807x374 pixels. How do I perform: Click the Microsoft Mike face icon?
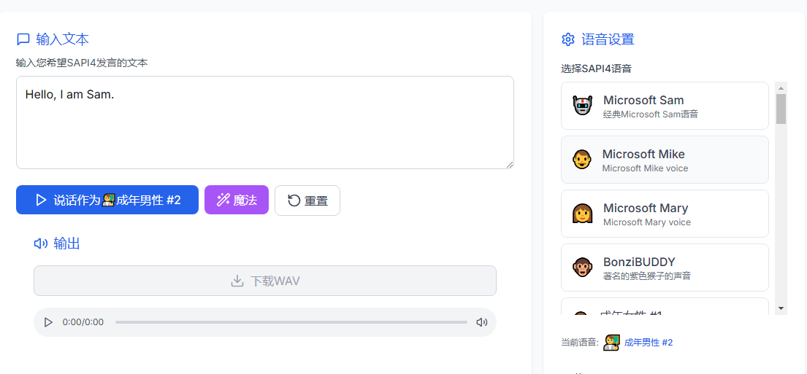(x=581, y=160)
